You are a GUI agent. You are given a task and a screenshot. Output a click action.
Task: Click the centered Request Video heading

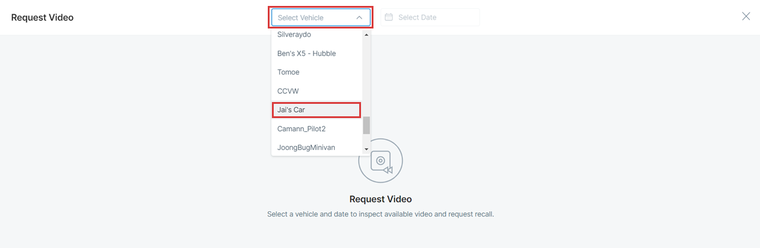pyautogui.click(x=381, y=199)
